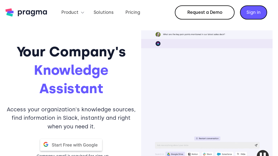278x156 pixels.
Task: Click the send message paper plane icon
Action: pyautogui.click(x=255, y=145)
